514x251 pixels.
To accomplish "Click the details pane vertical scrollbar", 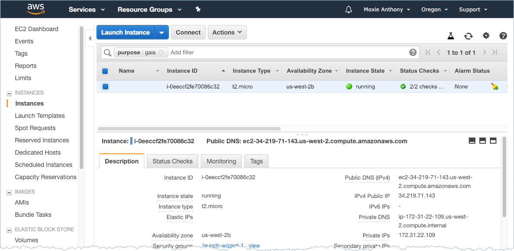I will (504, 177).
